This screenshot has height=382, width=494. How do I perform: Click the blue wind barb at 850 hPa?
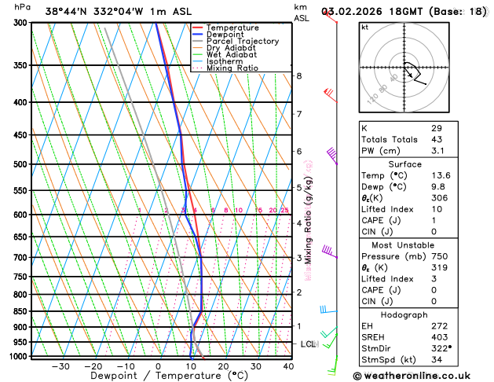tap(328, 310)
